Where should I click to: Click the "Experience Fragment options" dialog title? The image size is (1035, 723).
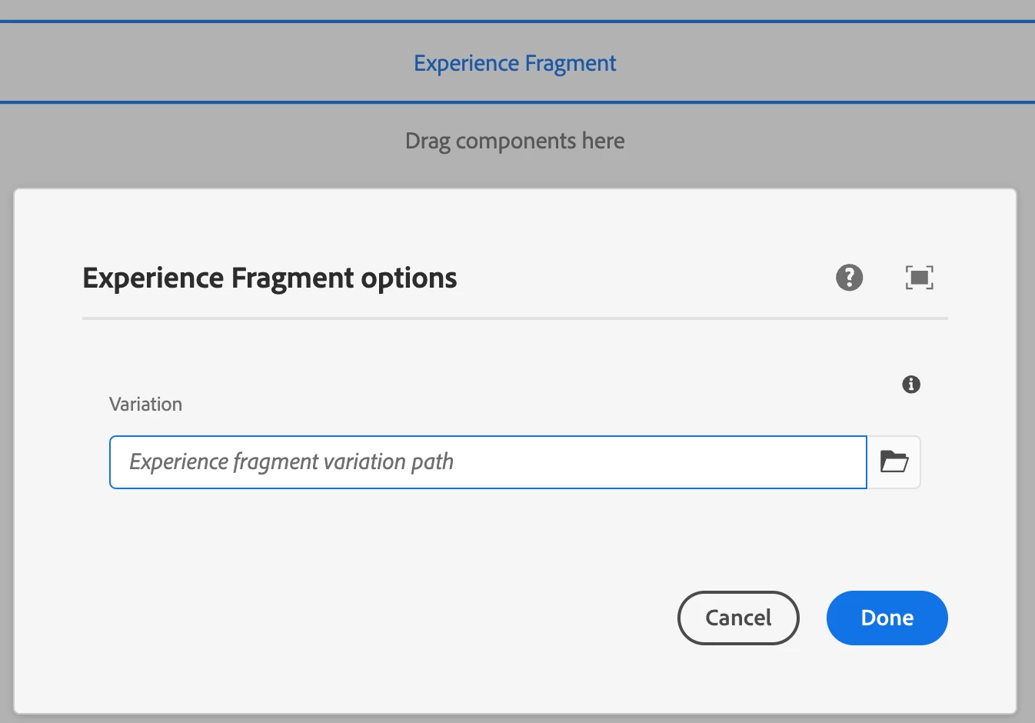pyautogui.click(x=270, y=278)
